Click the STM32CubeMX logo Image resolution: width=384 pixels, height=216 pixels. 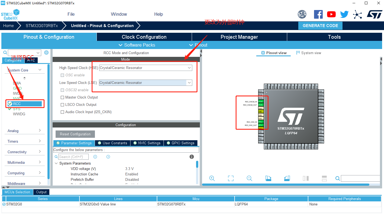10,14
